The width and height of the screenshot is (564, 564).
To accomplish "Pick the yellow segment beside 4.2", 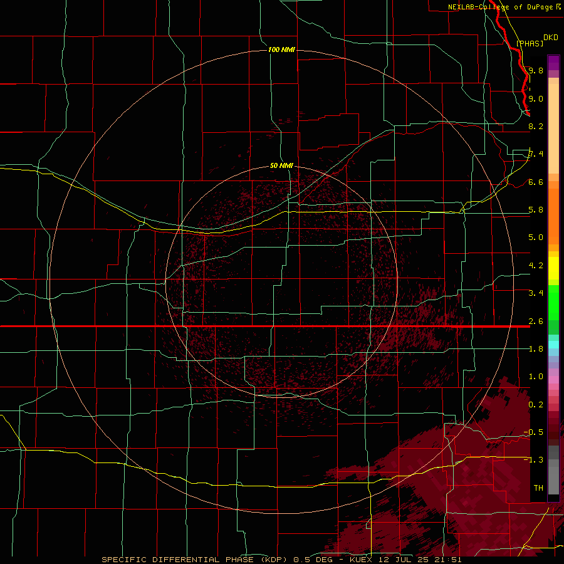I will tap(553, 268).
